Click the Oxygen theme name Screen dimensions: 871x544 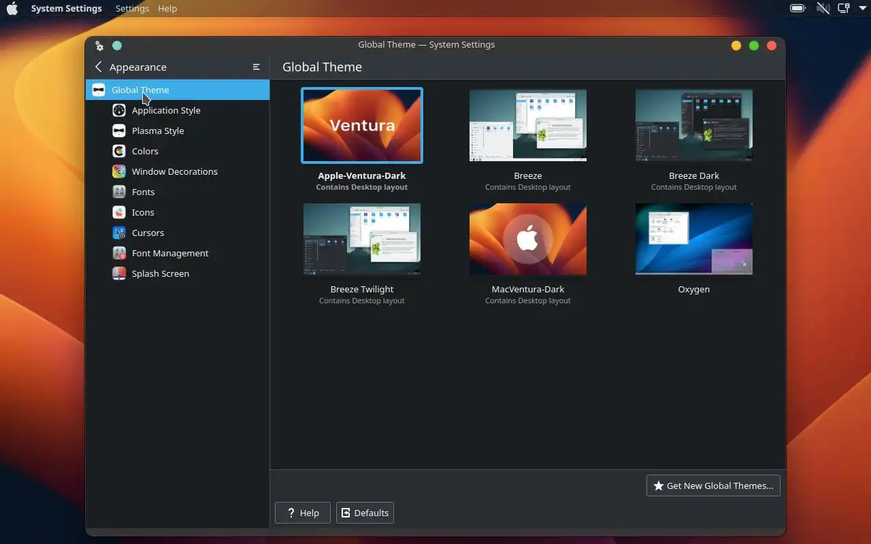[694, 289]
